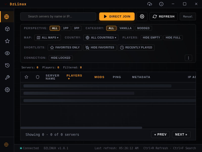Click the Ctrl+F Search hint text
The width and height of the screenshot is (202, 152).
(x=185, y=148)
